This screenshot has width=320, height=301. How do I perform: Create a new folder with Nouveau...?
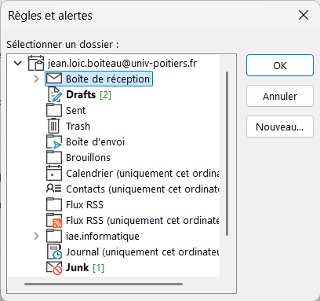coord(280,127)
